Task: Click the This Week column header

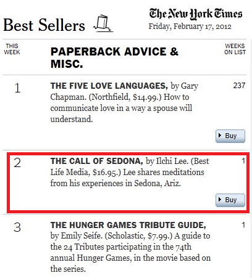Action: click(12, 49)
